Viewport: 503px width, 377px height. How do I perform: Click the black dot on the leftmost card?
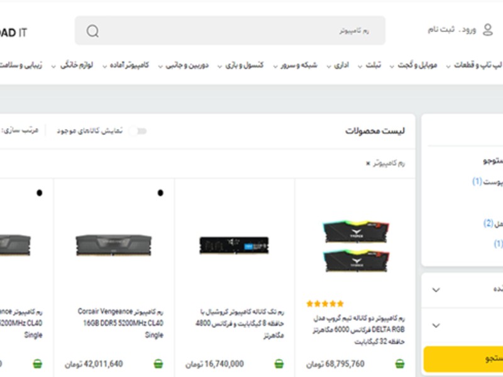click(40, 193)
